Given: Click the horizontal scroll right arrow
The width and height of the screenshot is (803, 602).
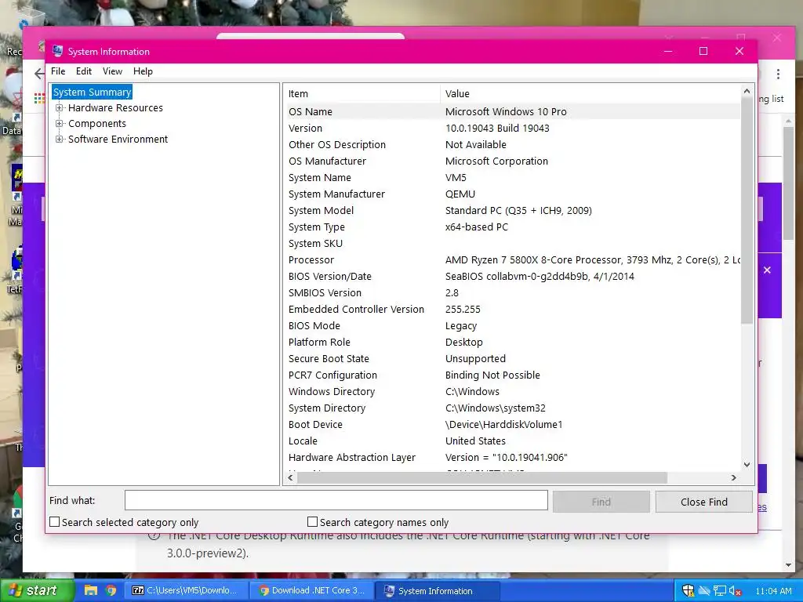Looking at the screenshot, I should 734,477.
